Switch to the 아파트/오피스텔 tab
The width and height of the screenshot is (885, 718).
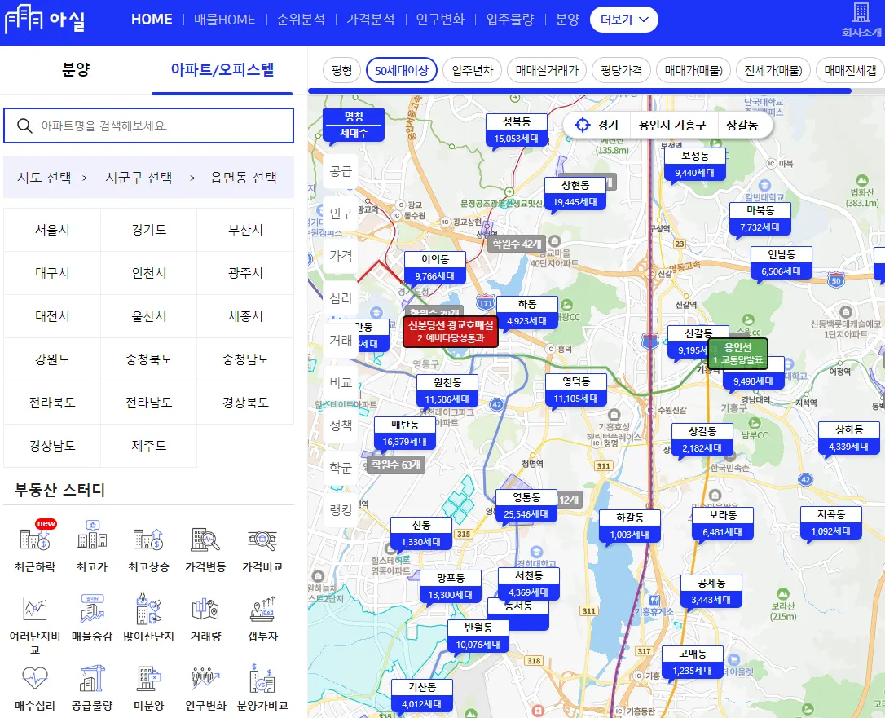[x=222, y=70]
